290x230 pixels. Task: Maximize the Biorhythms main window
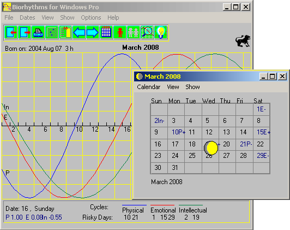tap(235, 7)
